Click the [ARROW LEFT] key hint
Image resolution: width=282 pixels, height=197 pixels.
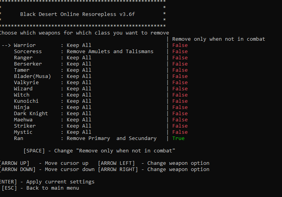[x=116, y=163]
